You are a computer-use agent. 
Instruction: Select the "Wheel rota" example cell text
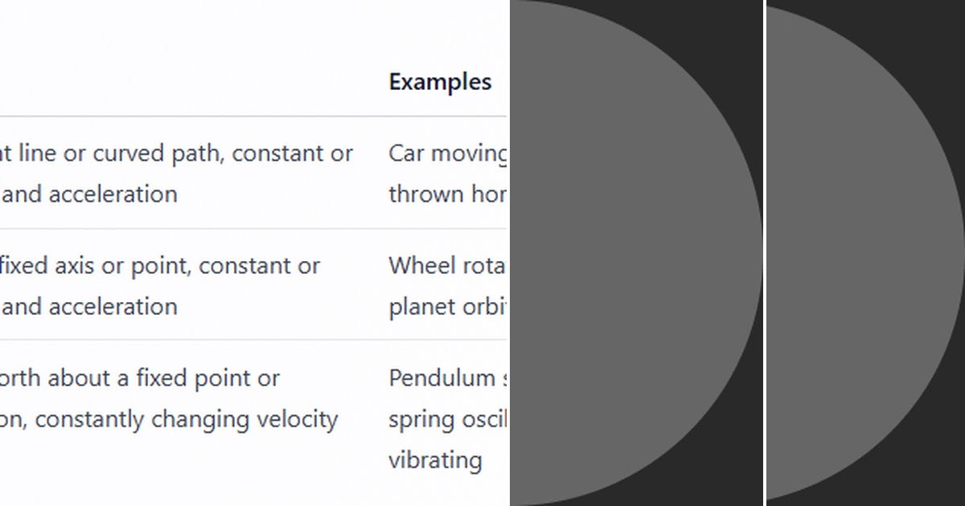pos(447,266)
